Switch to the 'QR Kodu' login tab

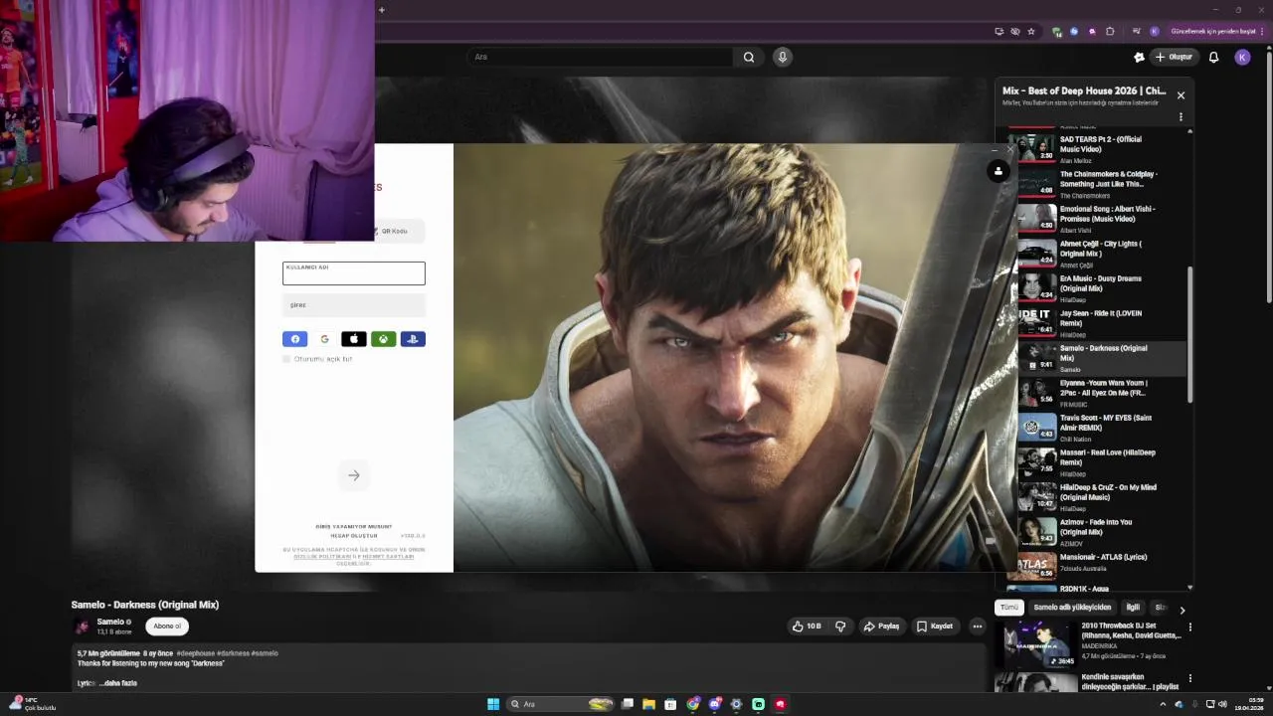(x=394, y=231)
